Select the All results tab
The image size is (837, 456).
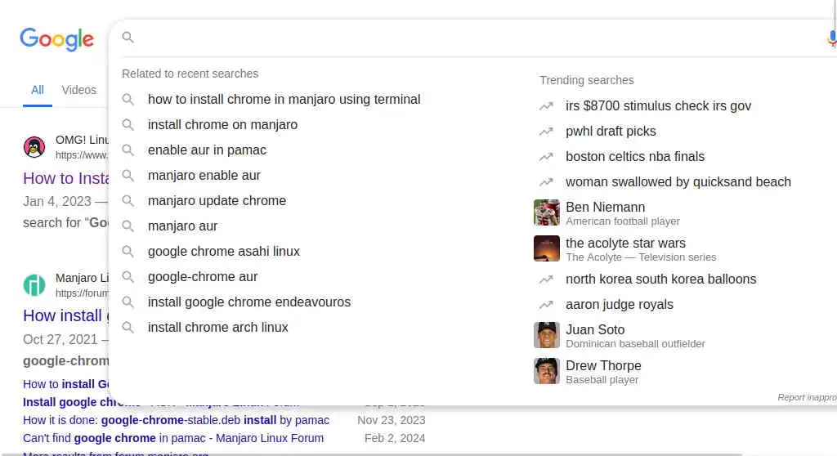coord(38,90)
